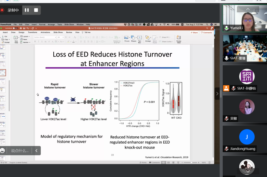Toggle the AutoSave switch

pyautogui.click(x=15, y=28)
